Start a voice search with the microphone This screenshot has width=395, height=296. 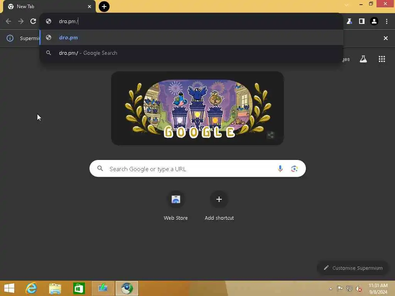point(280,169)
